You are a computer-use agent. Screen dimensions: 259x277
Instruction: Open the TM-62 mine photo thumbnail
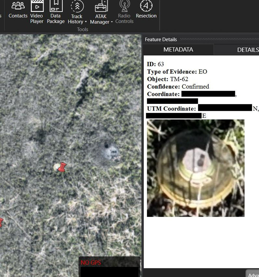pyautogui.click(x=196, y=168)
